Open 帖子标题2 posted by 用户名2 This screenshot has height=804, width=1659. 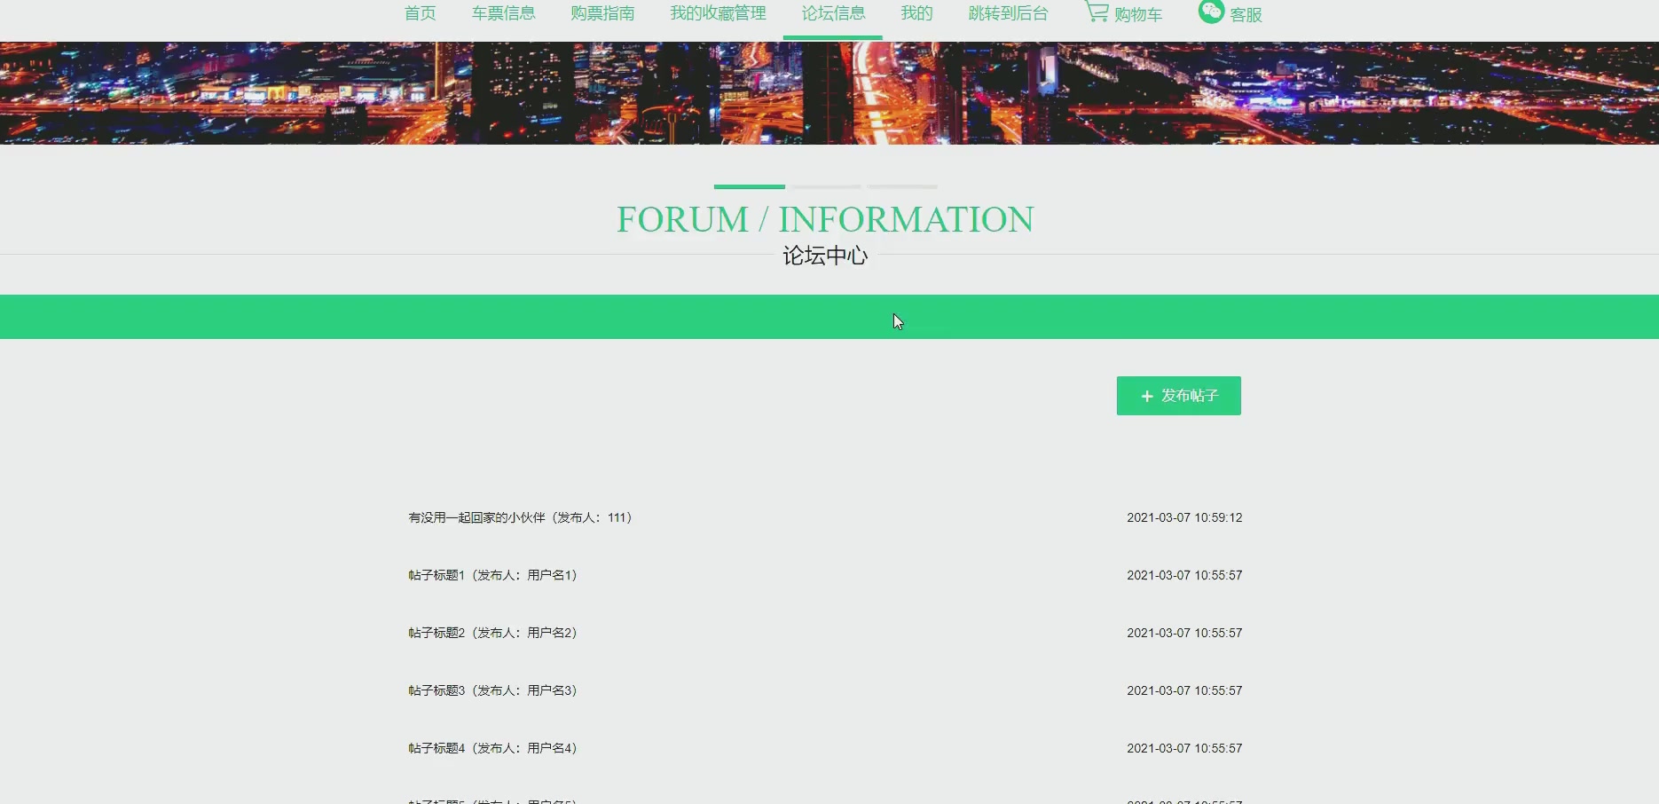tap(491, 633)
